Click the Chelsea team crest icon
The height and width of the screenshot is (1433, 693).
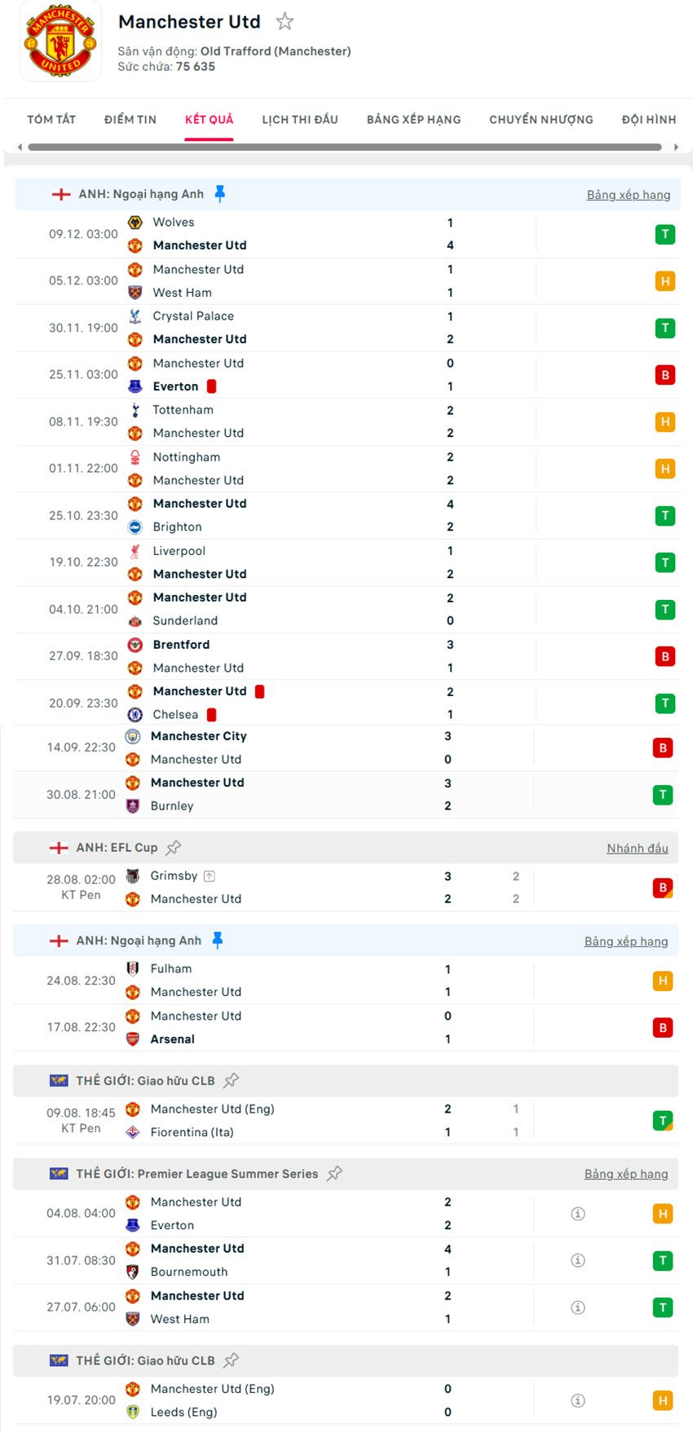coord(135,714)
